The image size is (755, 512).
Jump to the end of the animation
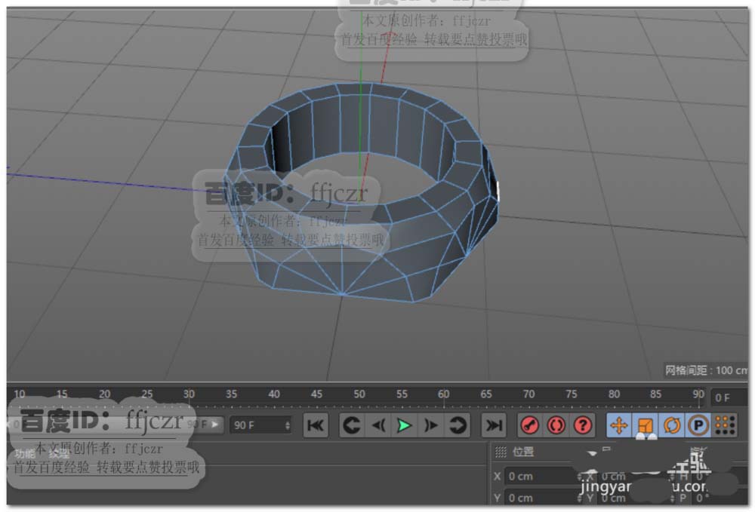[x=494, y=425]
